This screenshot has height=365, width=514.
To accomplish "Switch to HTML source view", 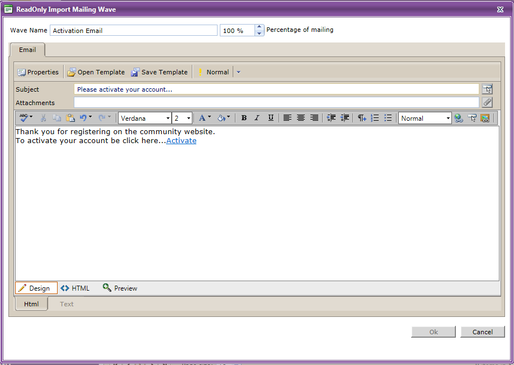I will pos(75,288).
